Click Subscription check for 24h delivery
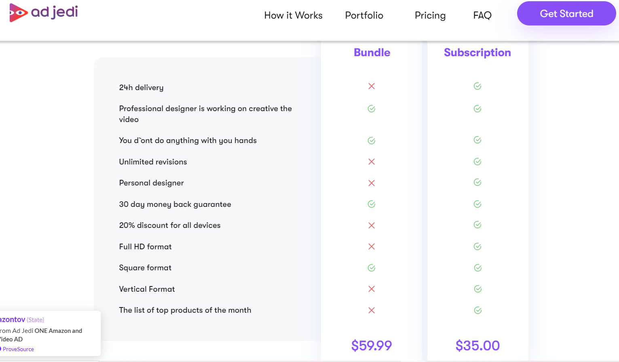Screen dimensions: 619x362 pos(477,86)
